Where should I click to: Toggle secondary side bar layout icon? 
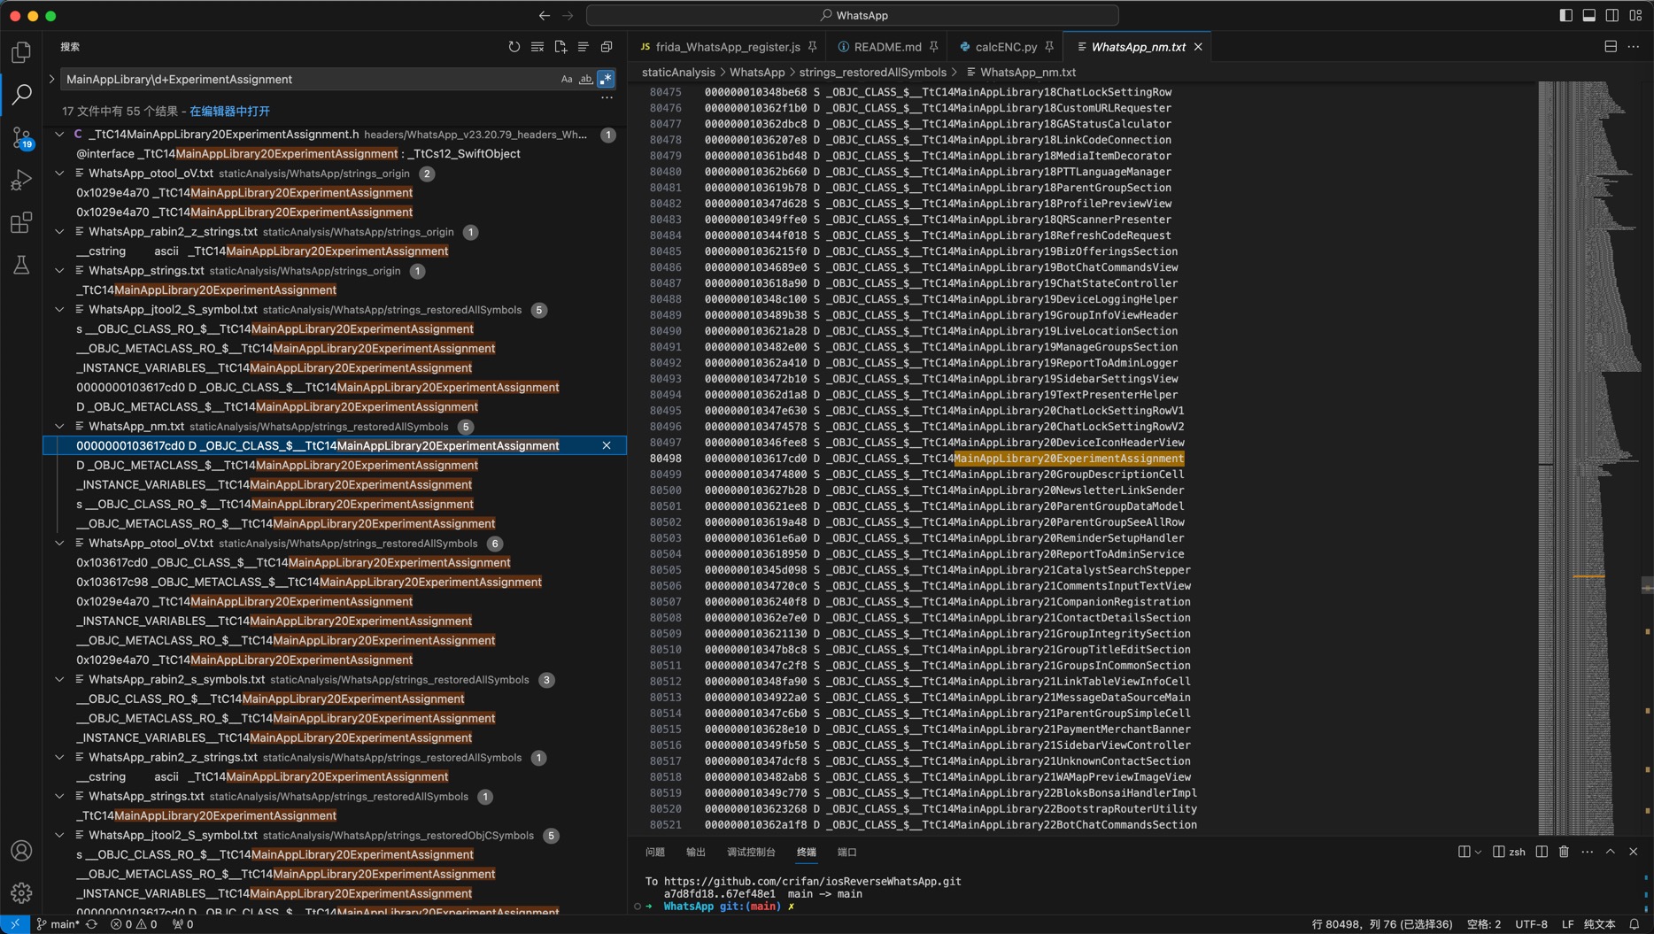(1612, 15)
